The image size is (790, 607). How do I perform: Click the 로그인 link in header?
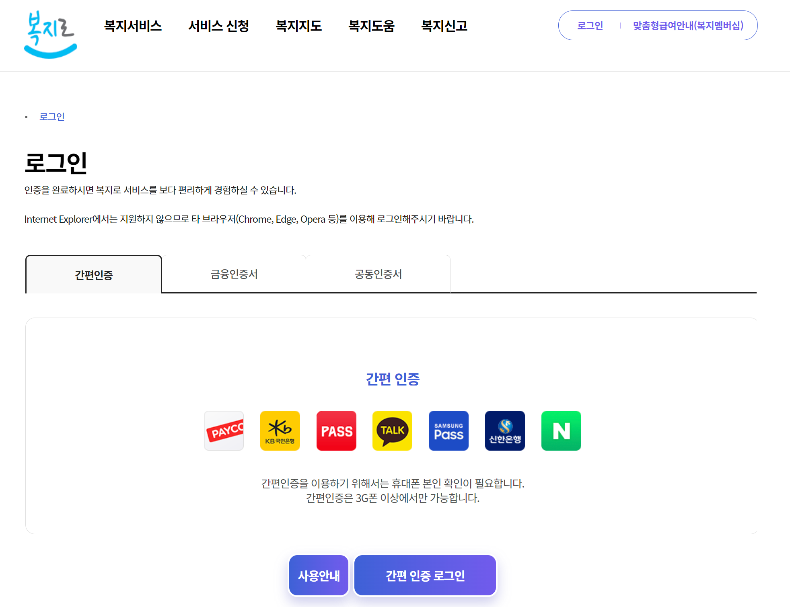point(590,26)
